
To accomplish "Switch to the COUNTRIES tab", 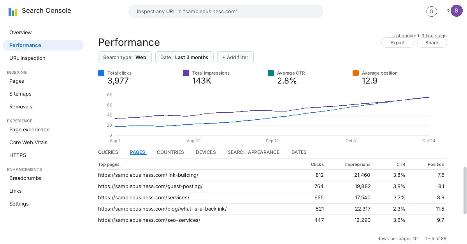I will coord(170,152).
